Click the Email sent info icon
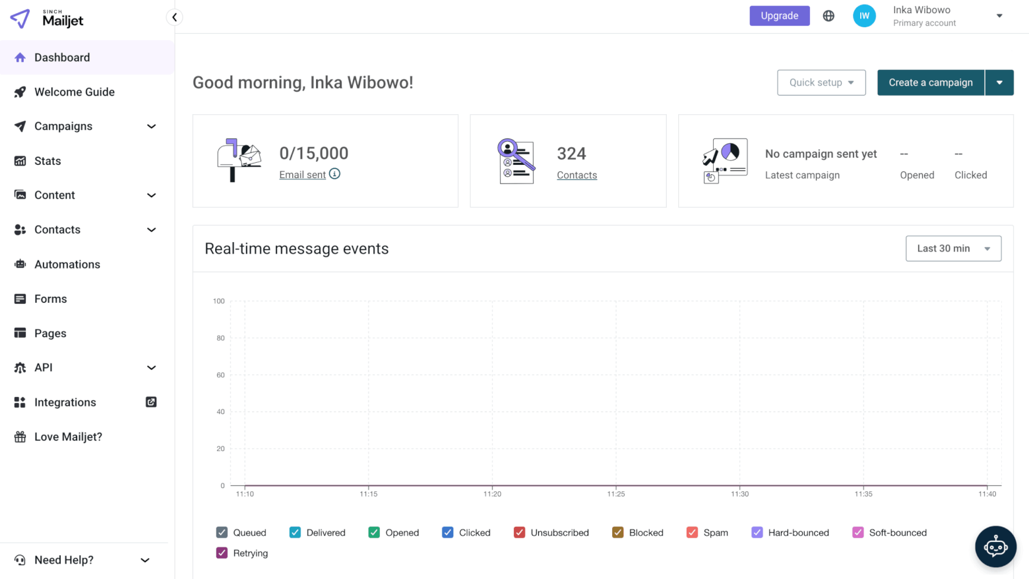Viewport: 1029px width, 579px height. pos(335,174)
